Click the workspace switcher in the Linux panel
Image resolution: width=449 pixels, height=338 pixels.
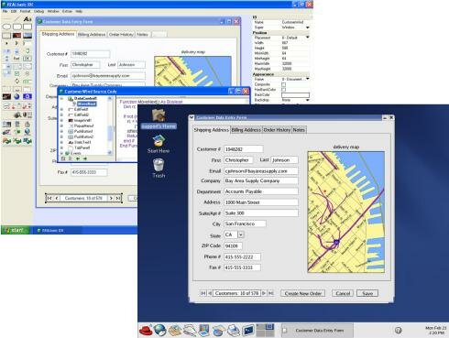click(x=265, y=330)
